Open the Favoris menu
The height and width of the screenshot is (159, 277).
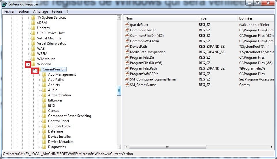57,12
